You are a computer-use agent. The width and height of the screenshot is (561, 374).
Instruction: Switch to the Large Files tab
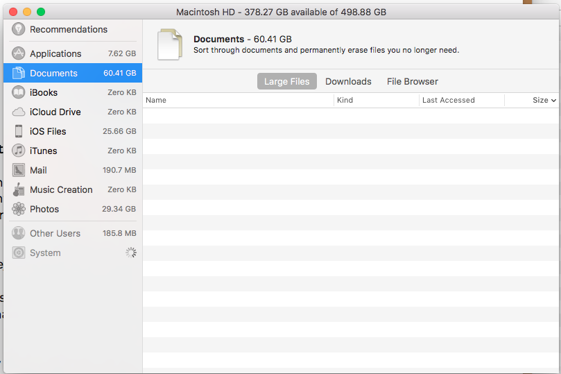(x=286, y=82)
